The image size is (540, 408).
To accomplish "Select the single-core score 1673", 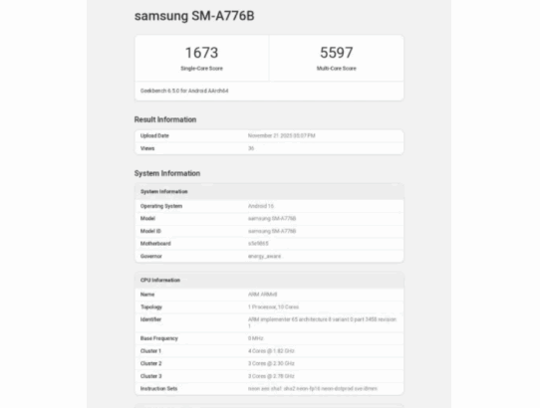I will (202, 53).
